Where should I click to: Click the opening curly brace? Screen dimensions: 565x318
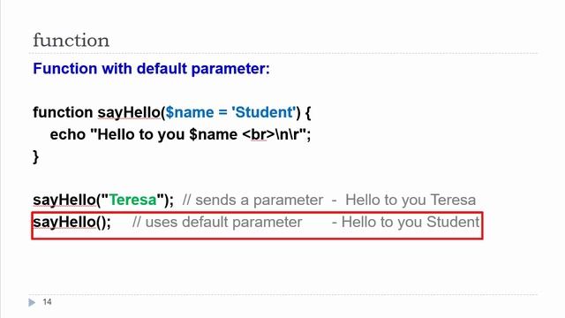point(308,112)
